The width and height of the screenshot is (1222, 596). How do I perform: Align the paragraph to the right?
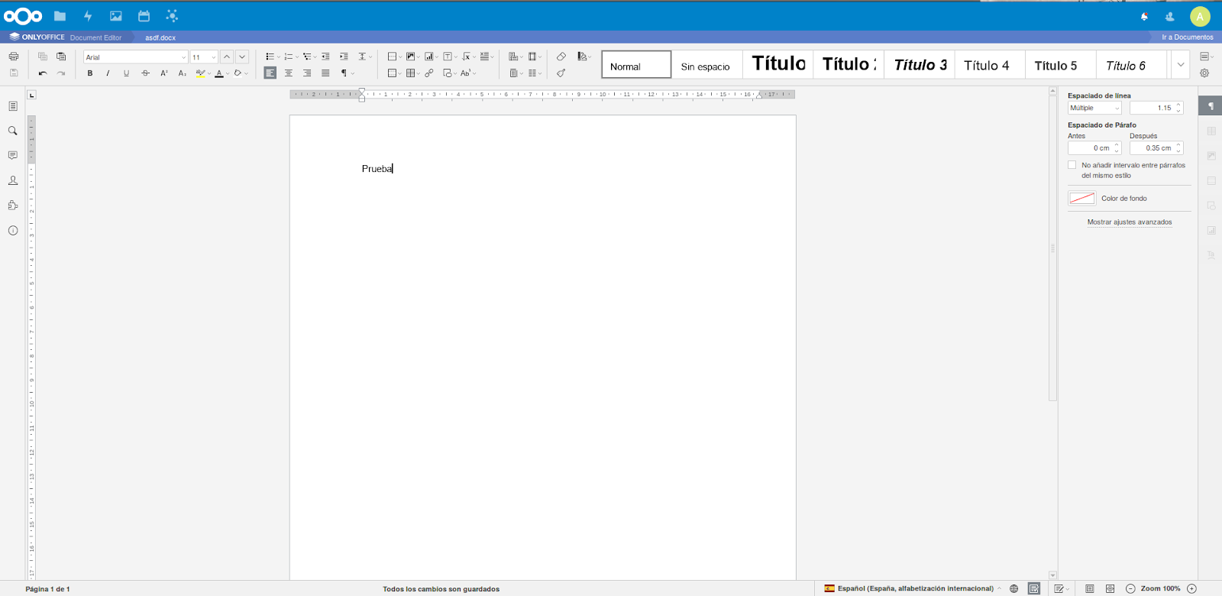[307, 73]
